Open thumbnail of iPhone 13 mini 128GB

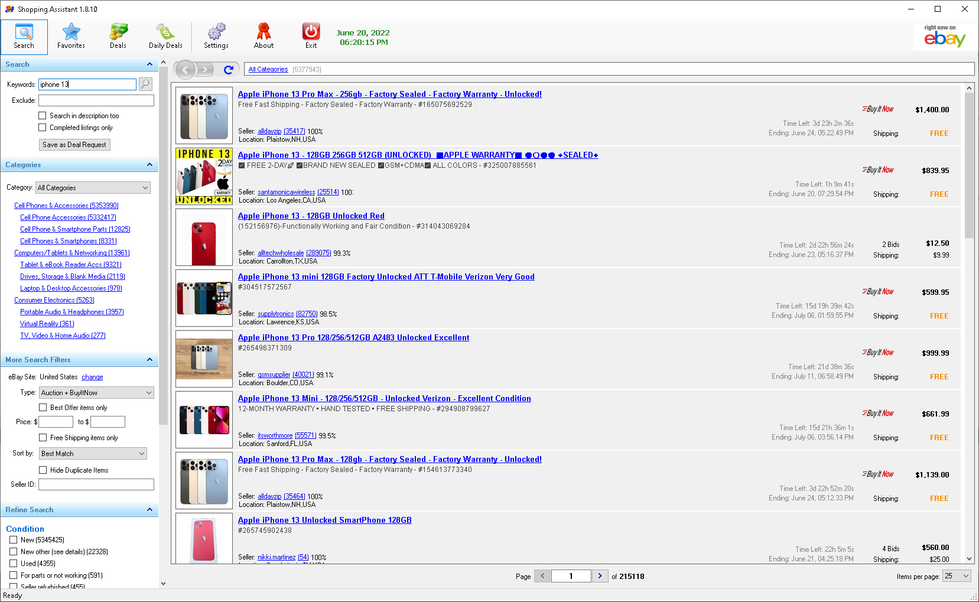pos(204,298)
